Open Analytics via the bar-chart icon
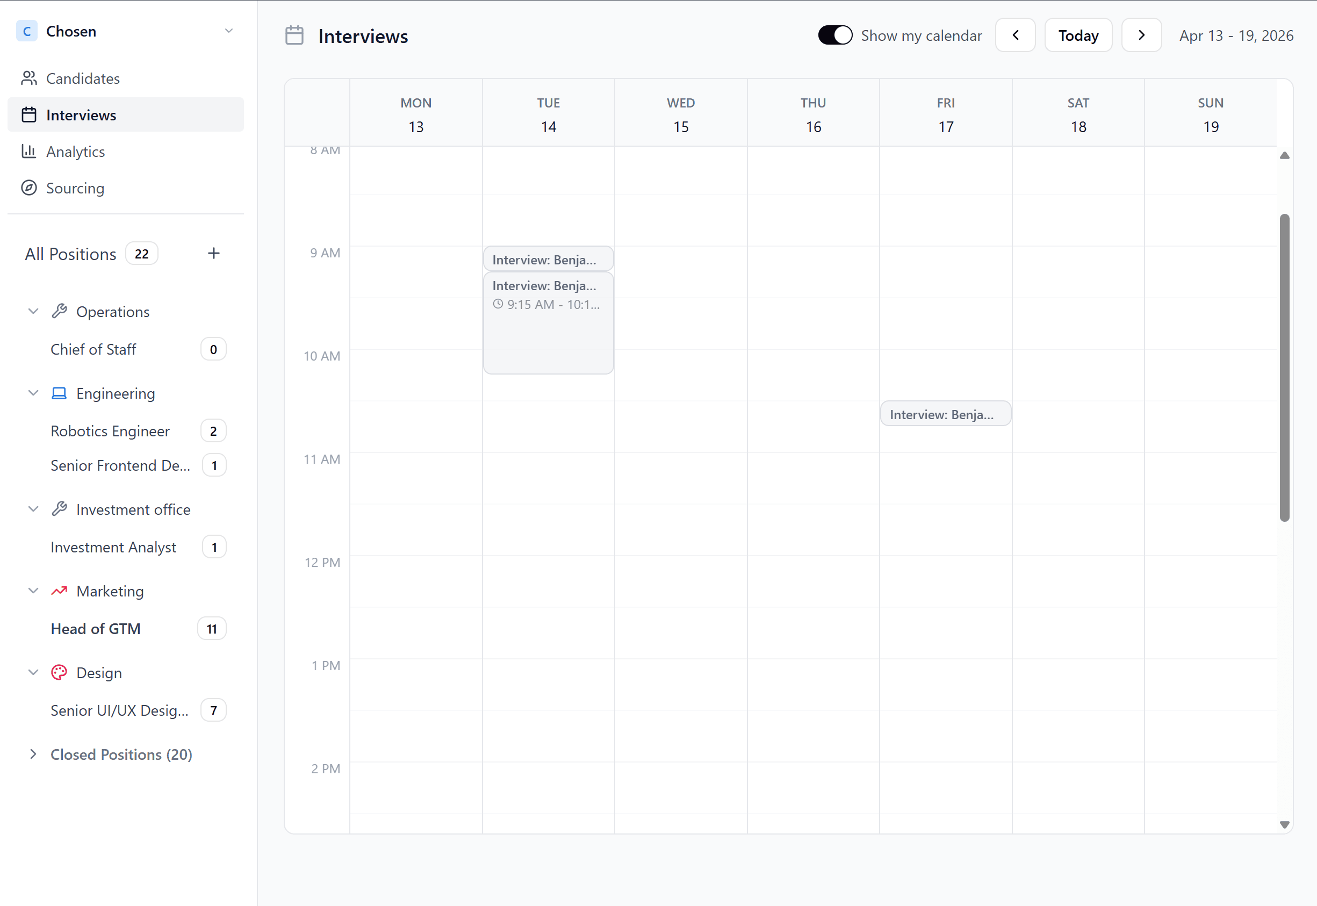This screenshot has width=1317, height=906. tap(30, 152)
